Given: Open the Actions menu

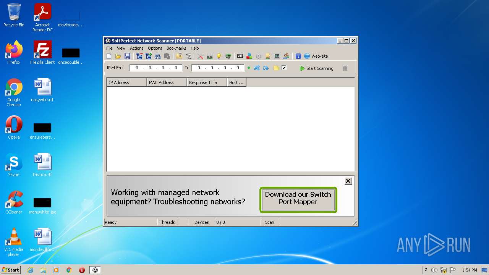Looking at the screenshot, I should coord(136,48).
